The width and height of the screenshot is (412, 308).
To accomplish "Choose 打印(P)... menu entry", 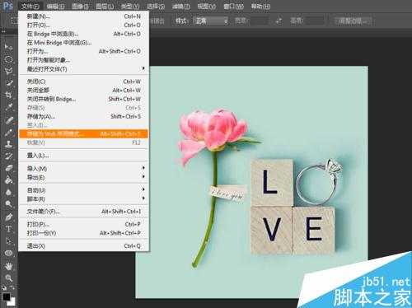I will [x=84, y=224].
